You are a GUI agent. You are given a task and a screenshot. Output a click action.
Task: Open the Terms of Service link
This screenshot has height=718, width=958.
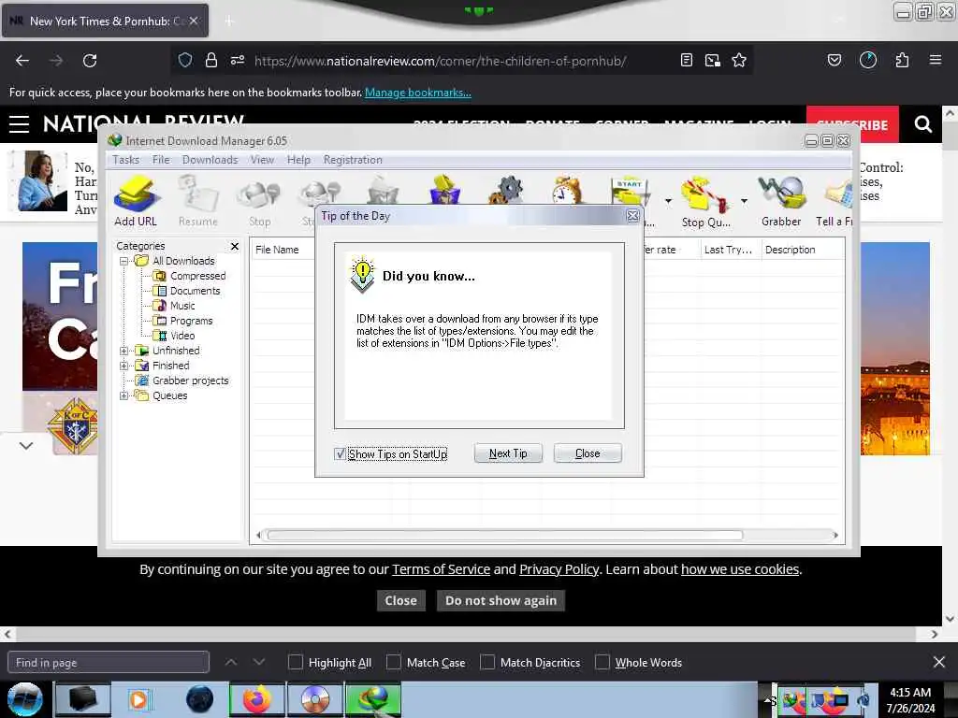pyautogui.click(x=442, y=569)
